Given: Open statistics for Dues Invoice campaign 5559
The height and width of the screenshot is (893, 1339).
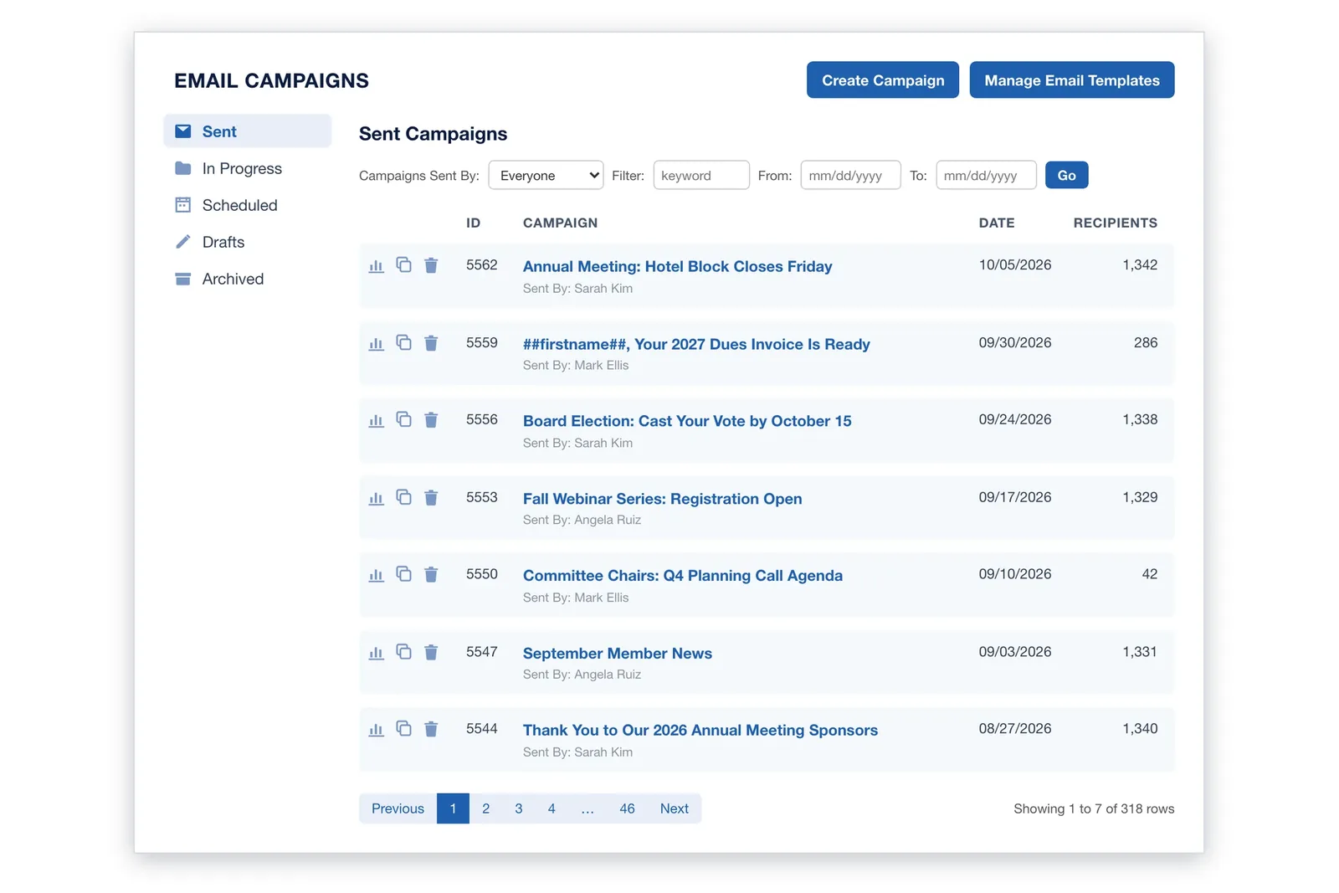Looking at the screenshot, I should 376,344.
